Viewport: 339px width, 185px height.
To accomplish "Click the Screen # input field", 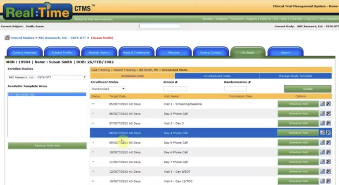I will point(175,89).
